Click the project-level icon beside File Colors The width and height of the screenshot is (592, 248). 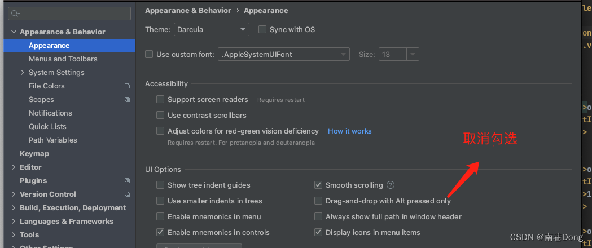tap(127, 86)
